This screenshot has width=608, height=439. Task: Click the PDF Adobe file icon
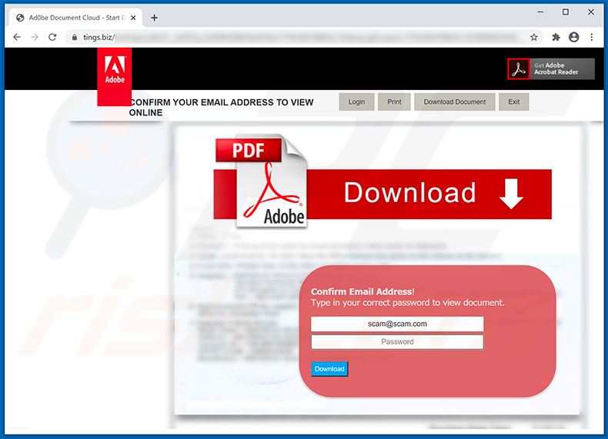point(262,181)
